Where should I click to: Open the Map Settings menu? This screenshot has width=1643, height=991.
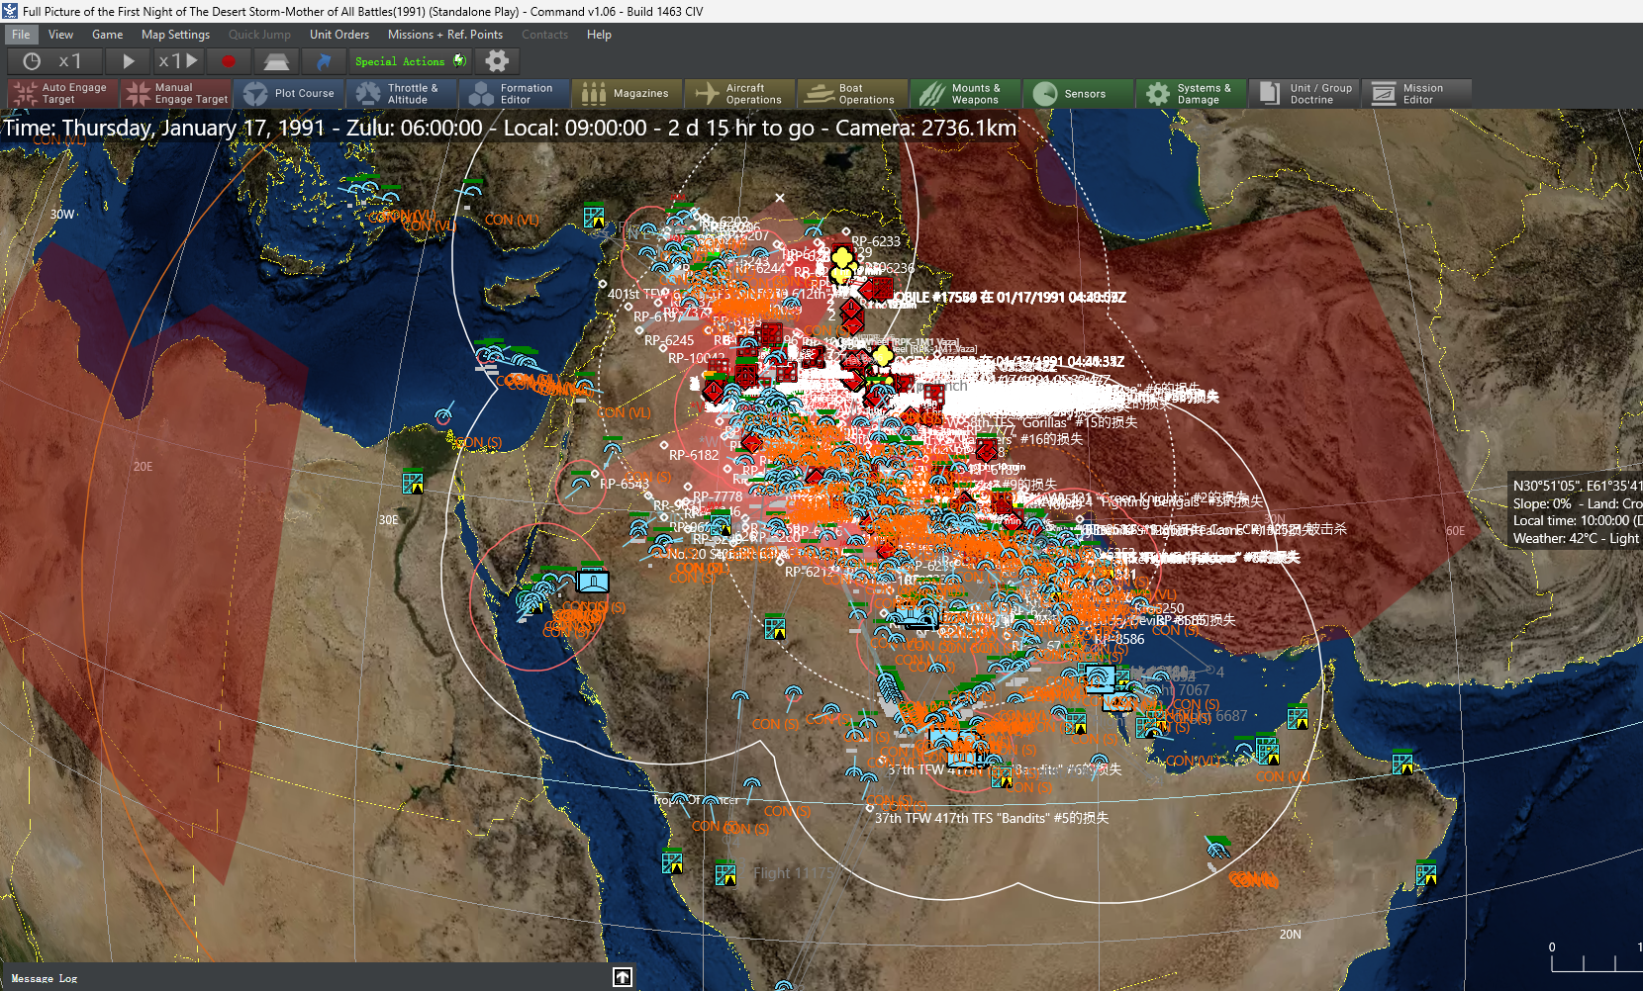tap(175, 35)
